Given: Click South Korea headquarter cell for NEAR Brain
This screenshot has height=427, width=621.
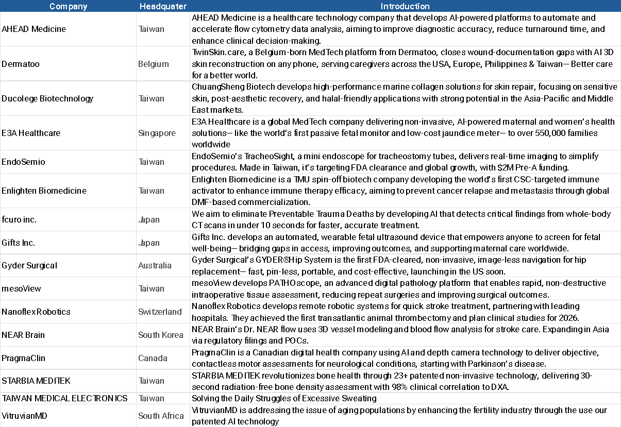Looking at the screenshot, I should 163,335.
